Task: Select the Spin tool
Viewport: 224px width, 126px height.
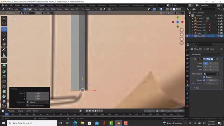Action: (x=4, y=96)
